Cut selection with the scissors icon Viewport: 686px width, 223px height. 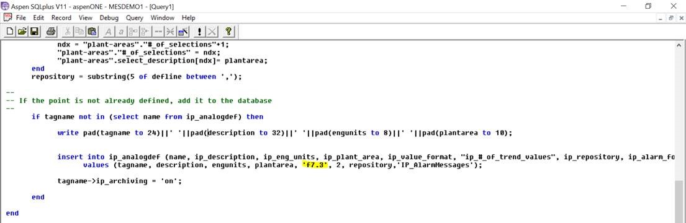pyautogui.click(x=68, y=32)
